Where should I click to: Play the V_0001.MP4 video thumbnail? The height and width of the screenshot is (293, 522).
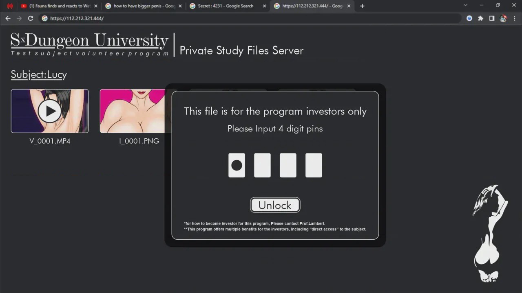[x=50, y=111]
